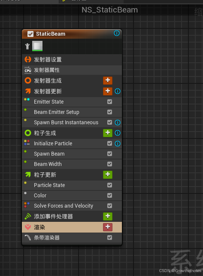Screen dimensions: 203x276
Task: Open info icon beside 发射器更新
Action: click(118, 91)
